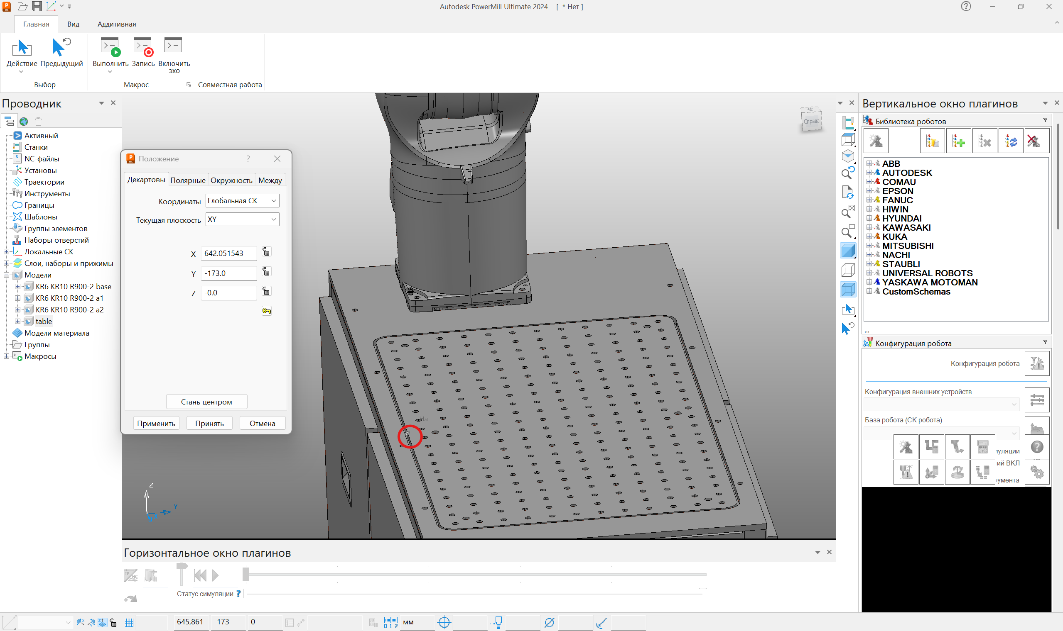Click the help question mark in title bar

[965, 6]
